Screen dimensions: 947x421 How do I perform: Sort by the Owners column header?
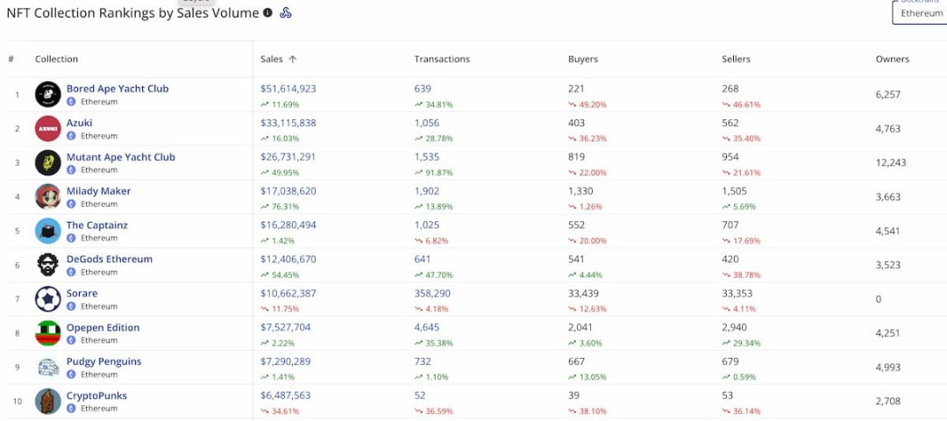[893, 60]
